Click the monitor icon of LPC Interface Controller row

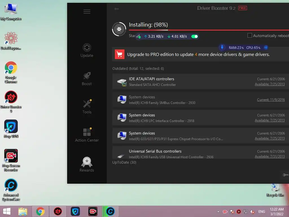click(122, 118)
